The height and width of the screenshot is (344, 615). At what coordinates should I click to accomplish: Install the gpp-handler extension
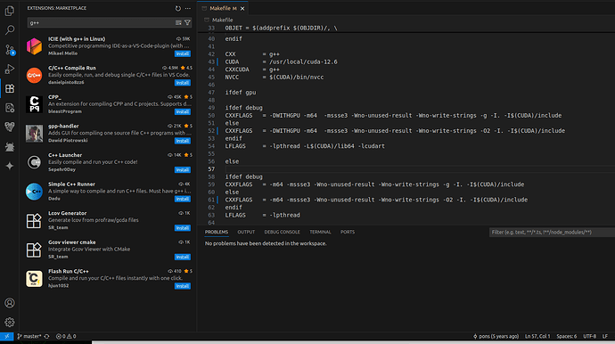pos(183,141)
